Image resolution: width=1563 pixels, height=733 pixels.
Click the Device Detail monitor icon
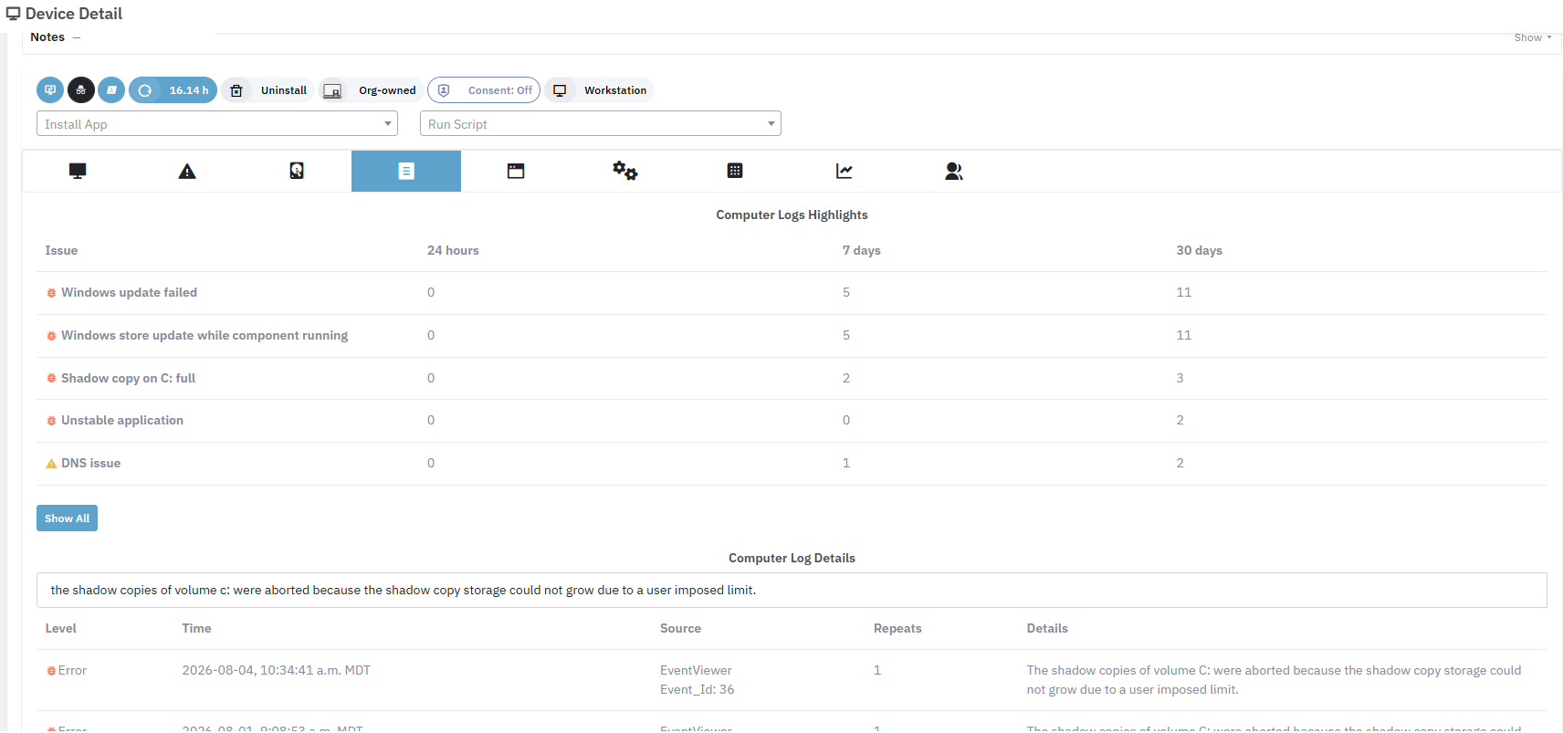[13, 14]
